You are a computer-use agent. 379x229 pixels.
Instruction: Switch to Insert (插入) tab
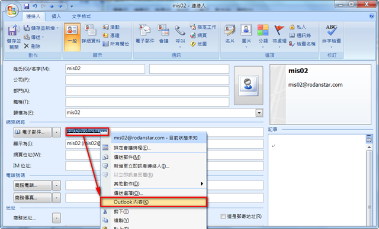56,17
